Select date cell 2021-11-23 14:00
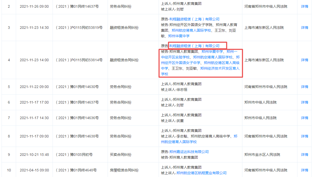Image resolution: width=313 pixels, height=177 pixels. pos(34,60)
